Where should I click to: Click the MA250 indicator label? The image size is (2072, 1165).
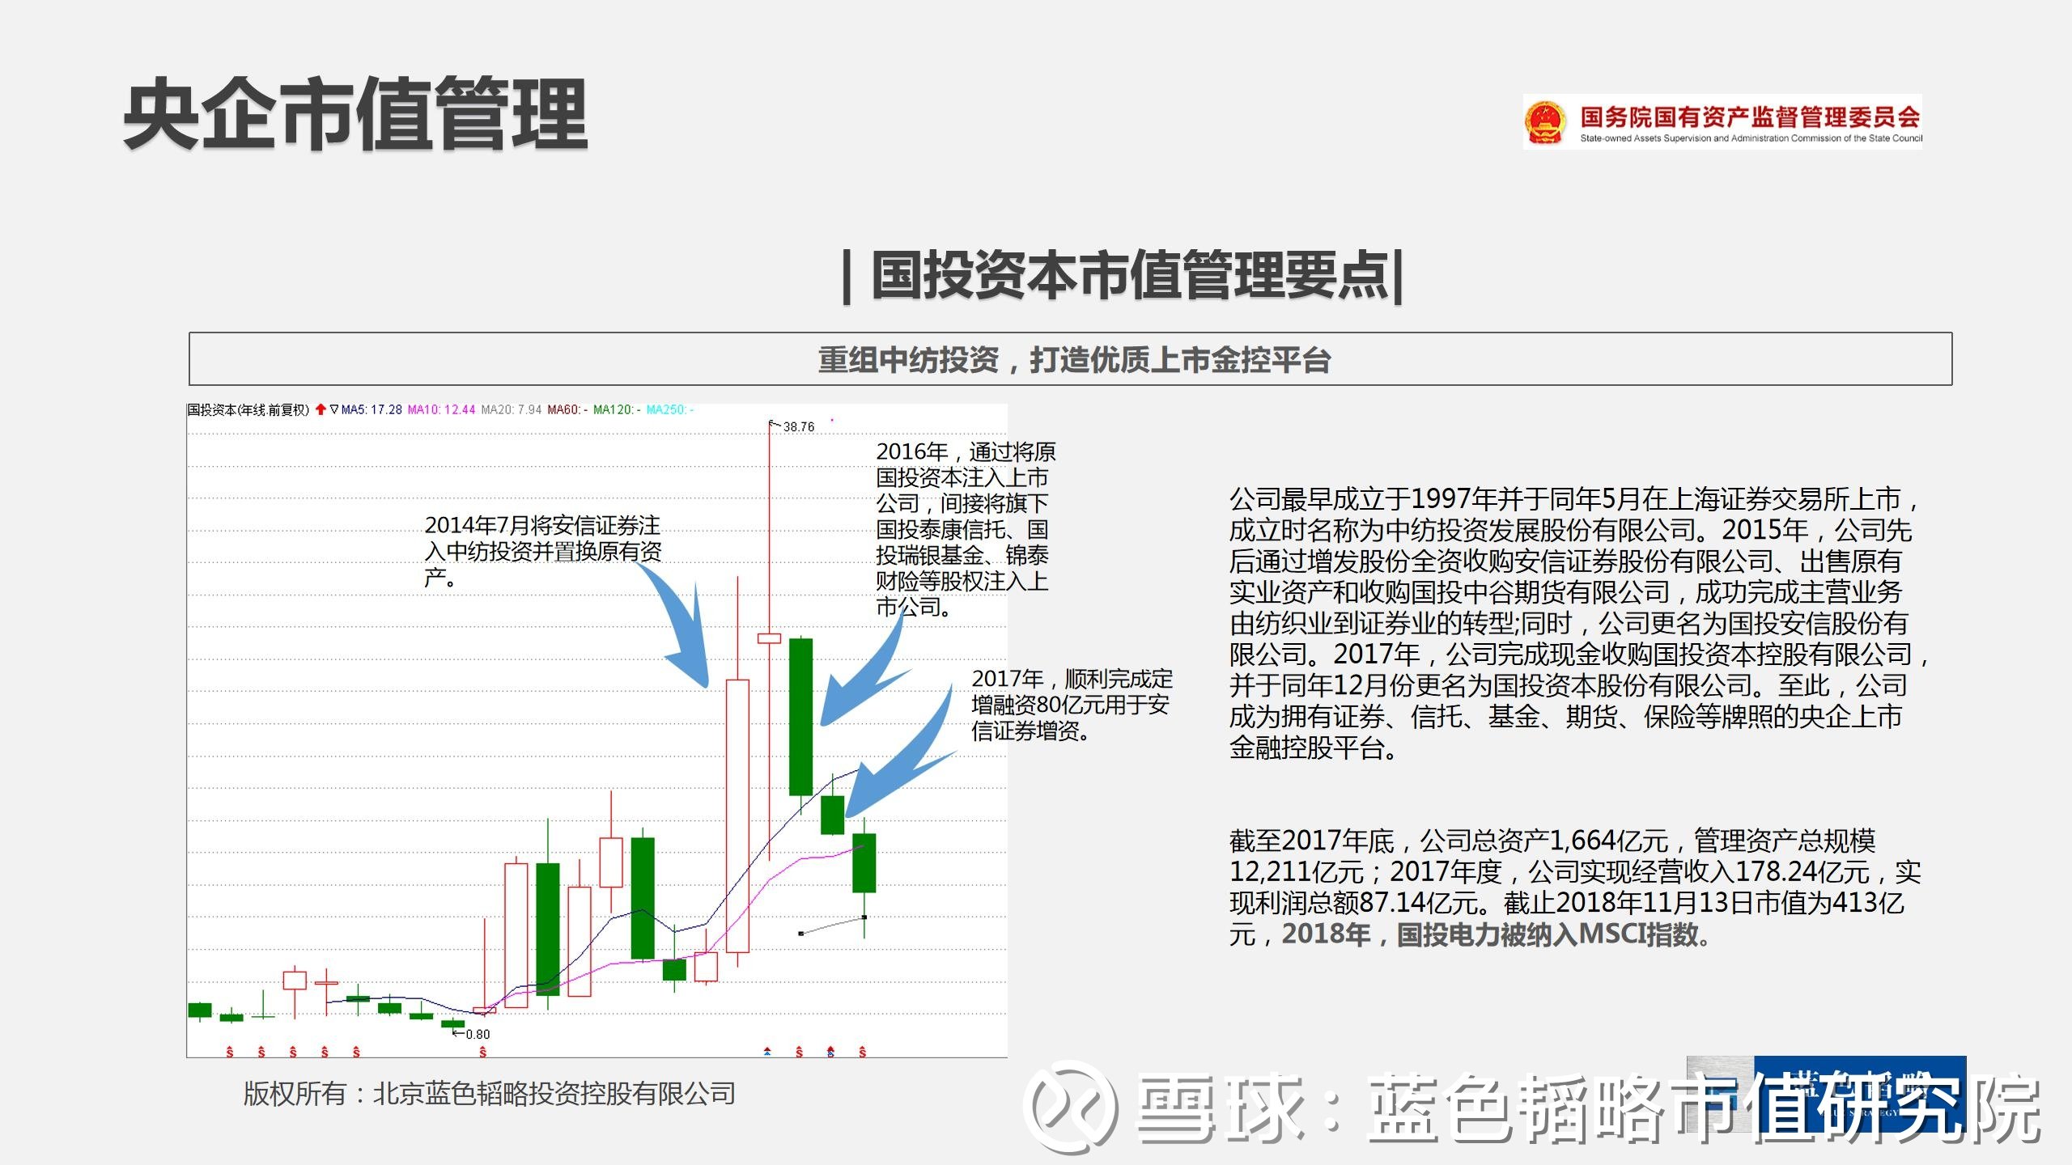669,409
